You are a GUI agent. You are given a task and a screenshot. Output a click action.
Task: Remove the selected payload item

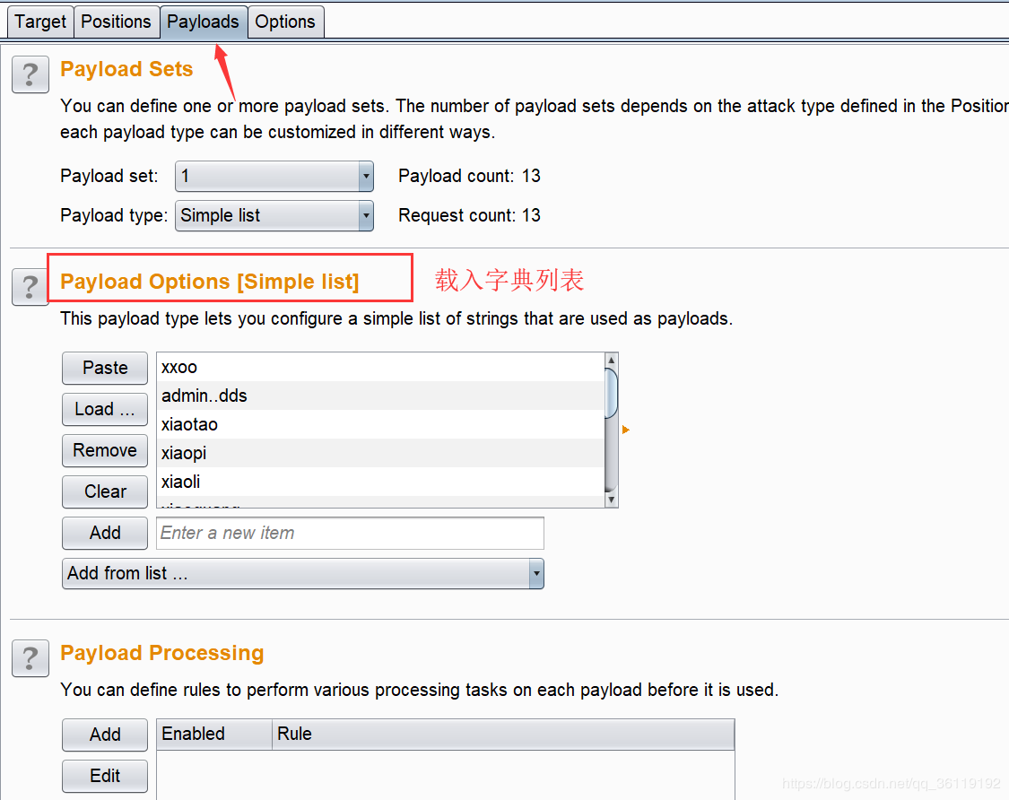pos(105,450)
